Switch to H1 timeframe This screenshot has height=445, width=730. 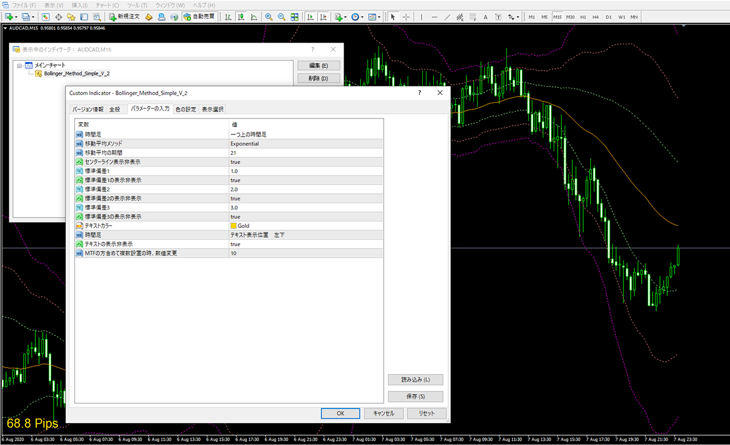click(x=583, y=16)
